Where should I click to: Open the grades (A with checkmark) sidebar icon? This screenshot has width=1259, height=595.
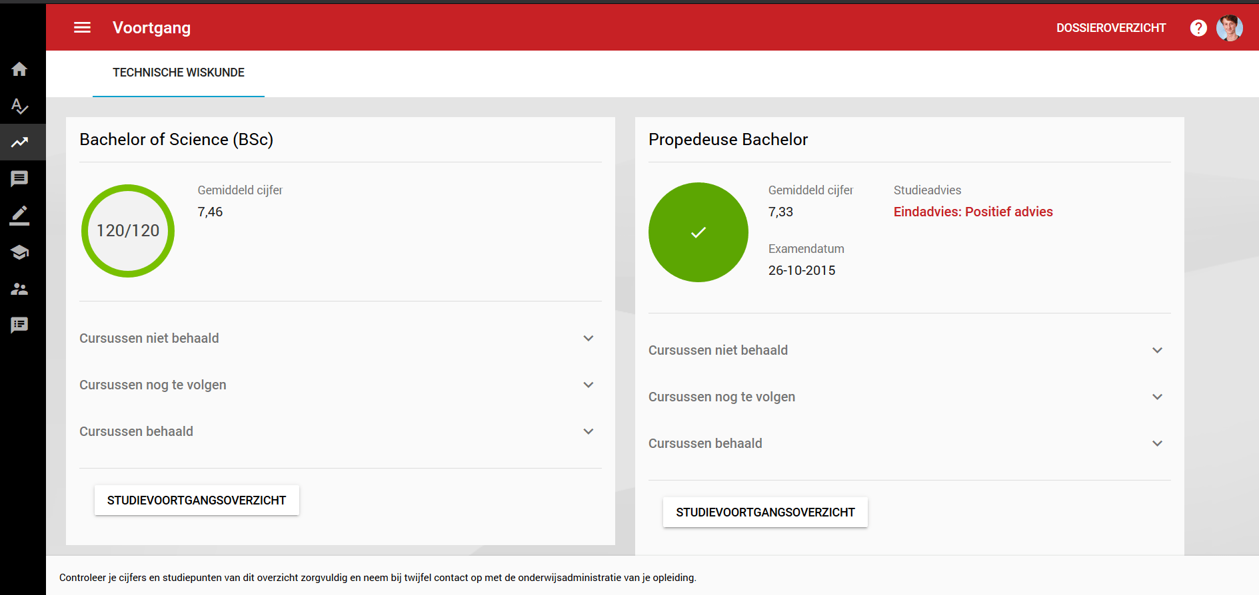tap(19, 106)
